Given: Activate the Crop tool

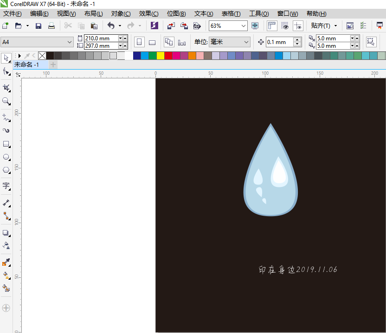Looking at the screenshot, I should pos(6,88).
